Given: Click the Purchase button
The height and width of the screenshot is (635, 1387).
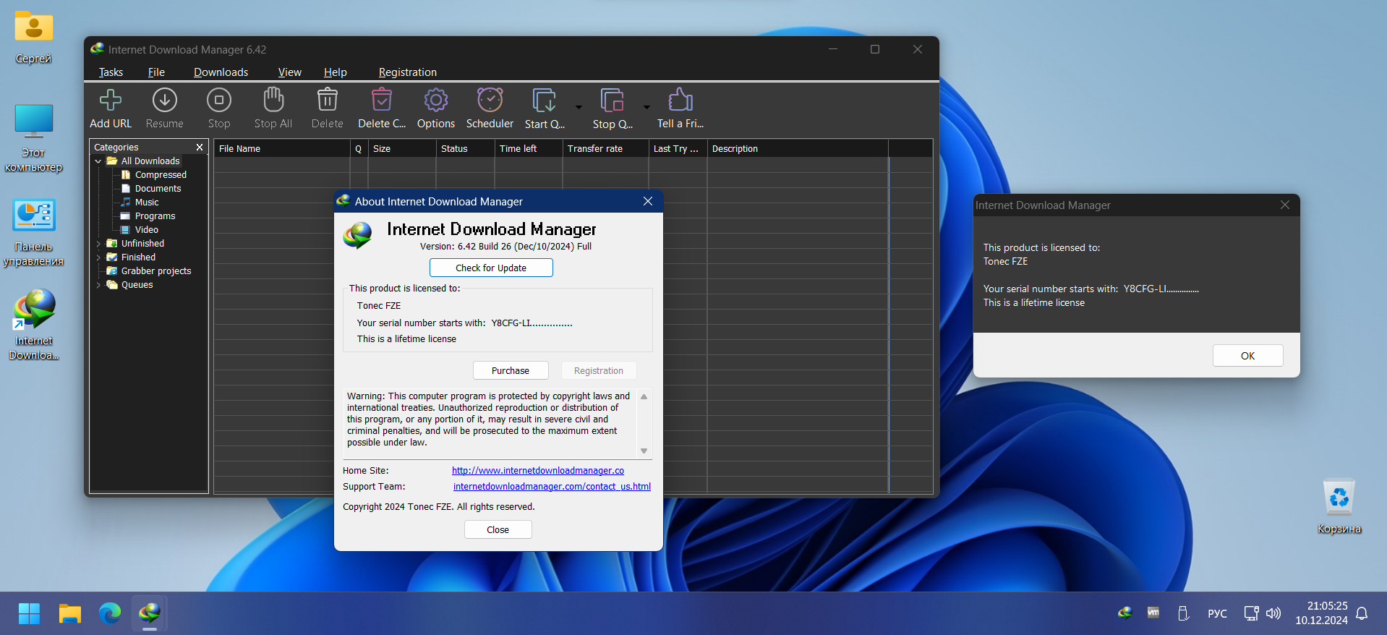Looking at the screenshot, I should [x=511, y=370].
